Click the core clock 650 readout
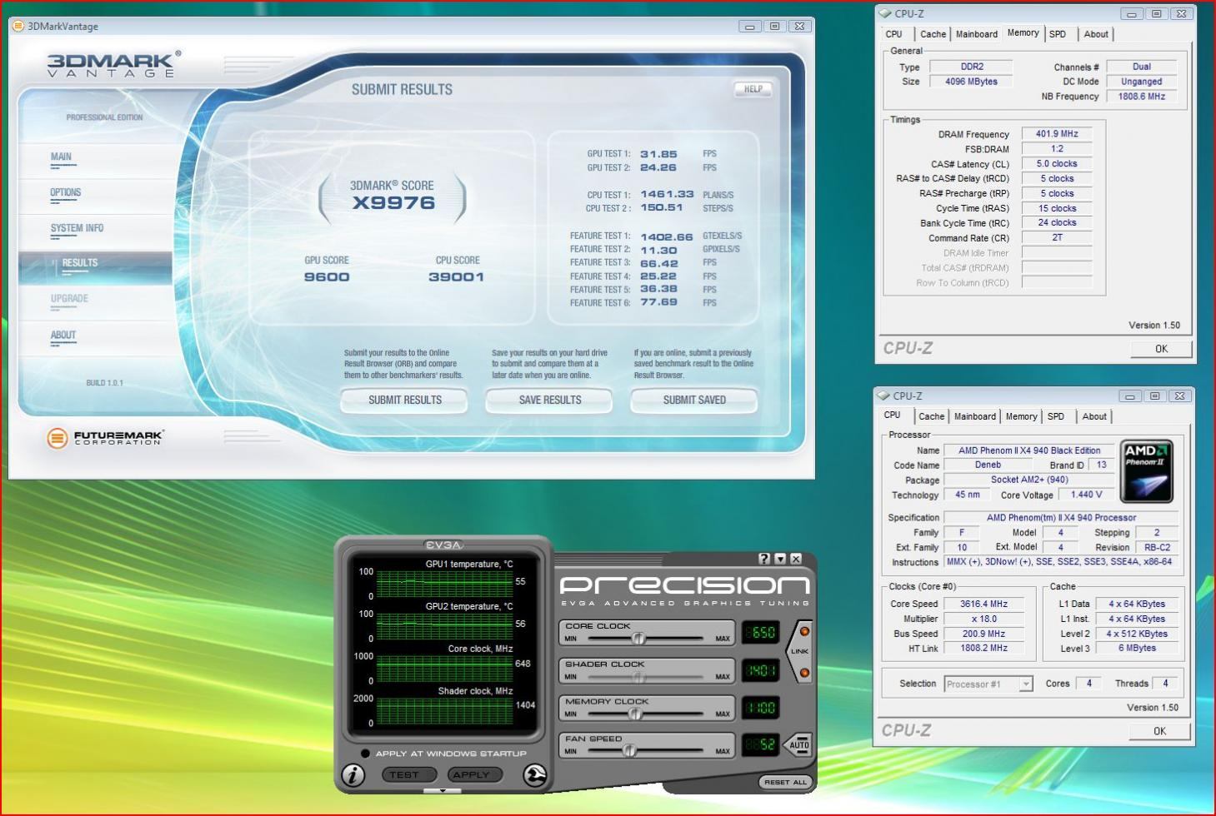This screenshot has width=1216, height=816. [x=761, y=632]
